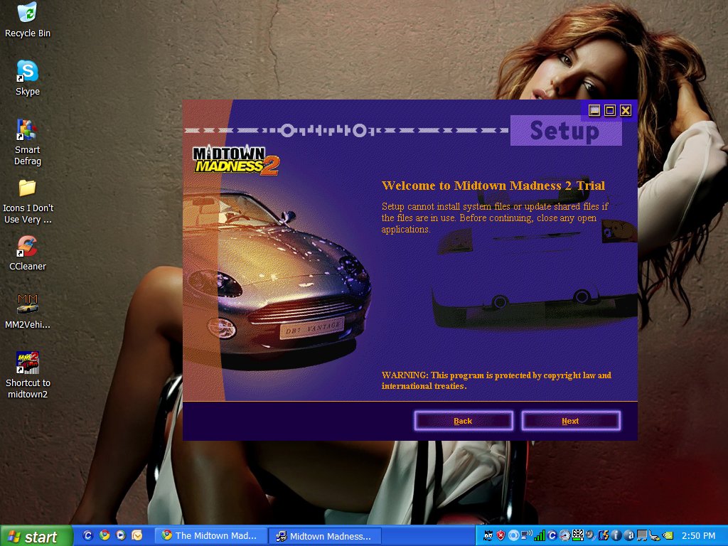Open the Windows Start menu
The height and width of the screenshot is (546, 728).
tap(36, 536)
